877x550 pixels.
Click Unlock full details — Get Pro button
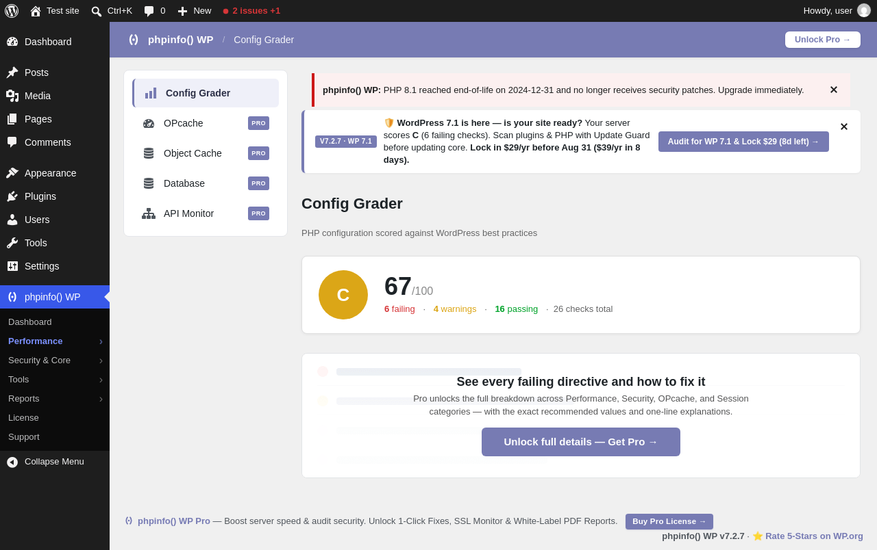pyautogui.click(x=581, y=442)
